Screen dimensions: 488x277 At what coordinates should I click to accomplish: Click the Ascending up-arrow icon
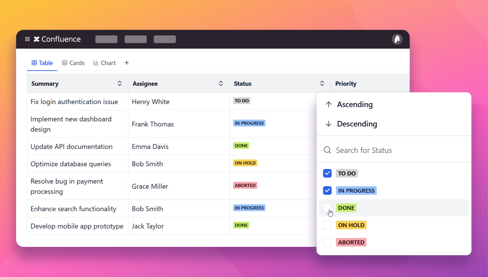click(x=329, y=104)
